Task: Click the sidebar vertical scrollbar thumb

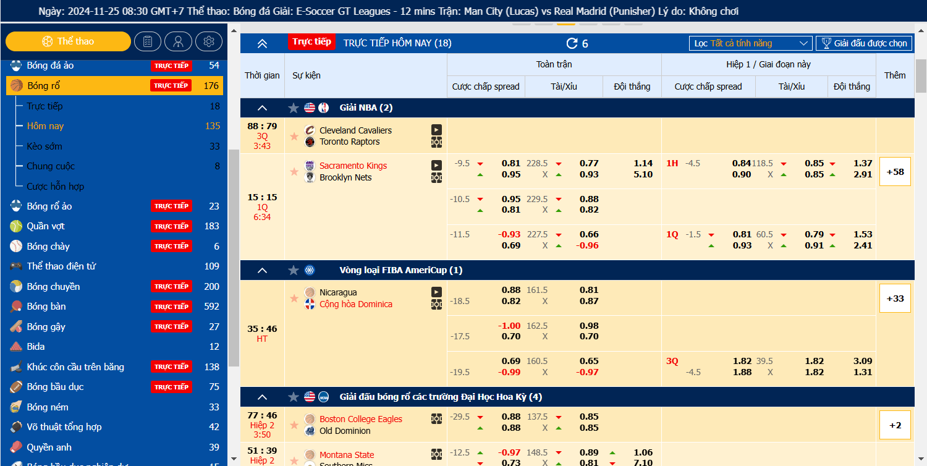Action: point(234,258)
